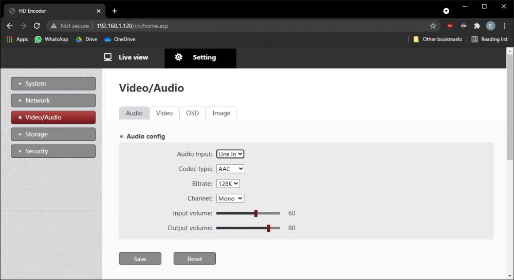Open the Codec type dropdown
This screenshot has height=280, width=514.
[230, 169]
